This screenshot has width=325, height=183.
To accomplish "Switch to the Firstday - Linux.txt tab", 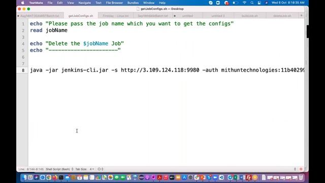I will 116,16.
